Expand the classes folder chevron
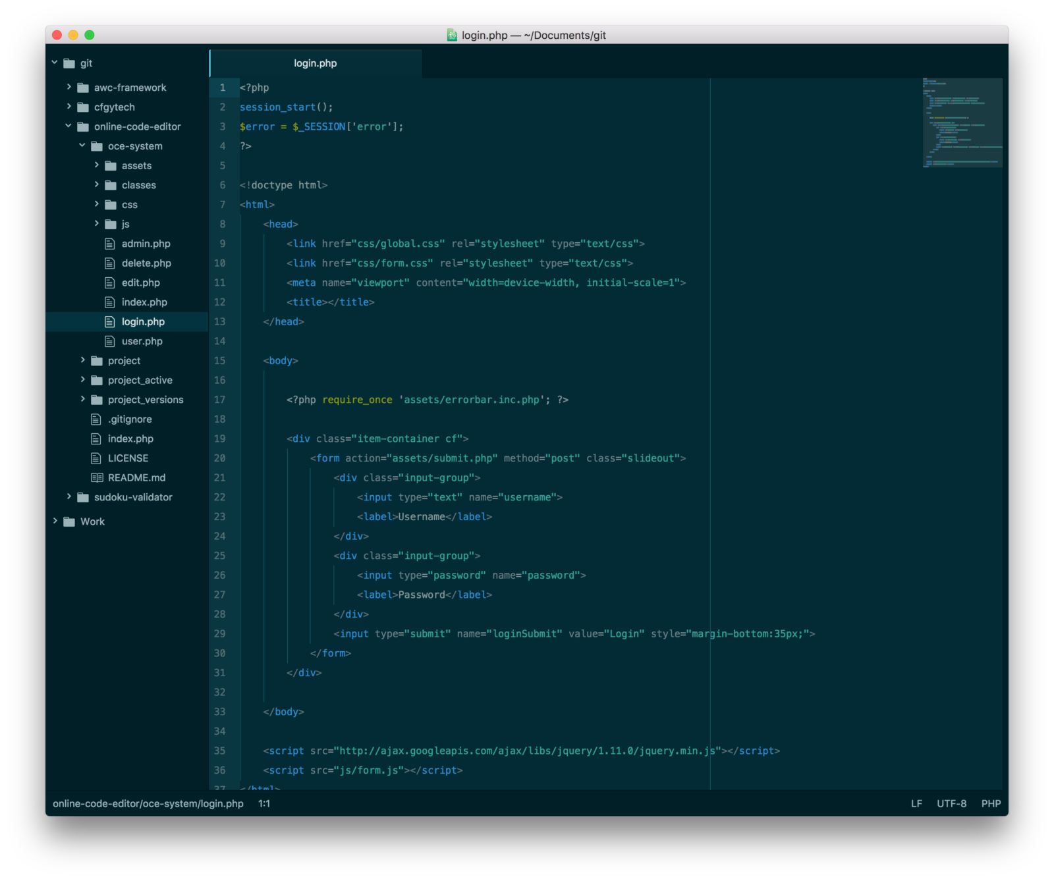This screenshot has height=881, width=1054. pos(96,184)
